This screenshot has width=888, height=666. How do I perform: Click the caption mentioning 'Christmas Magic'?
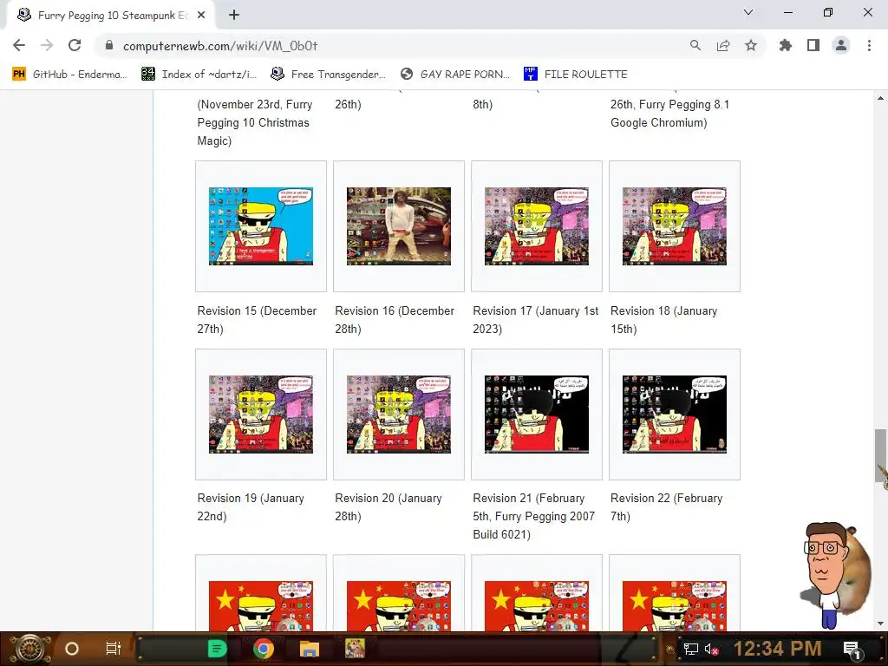pos(255,122)
